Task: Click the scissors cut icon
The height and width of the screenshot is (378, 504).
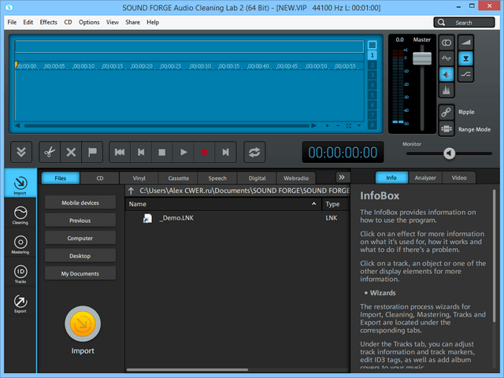Action: tap(48, 152)
